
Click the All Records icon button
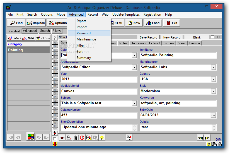pos(43,38)
